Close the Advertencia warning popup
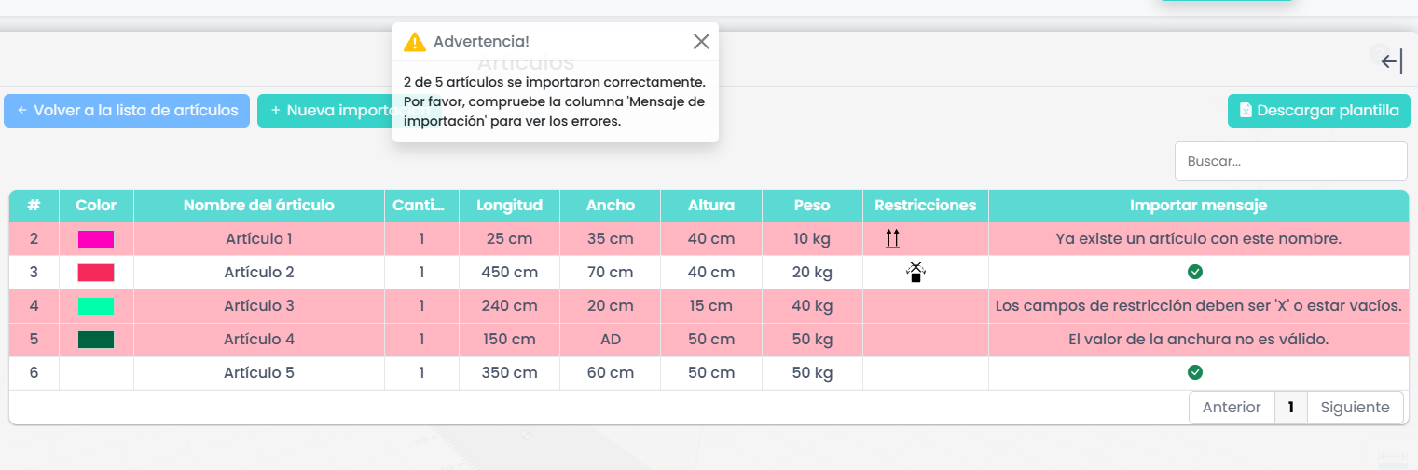The image size is (1418, 470). click(701, 41)
